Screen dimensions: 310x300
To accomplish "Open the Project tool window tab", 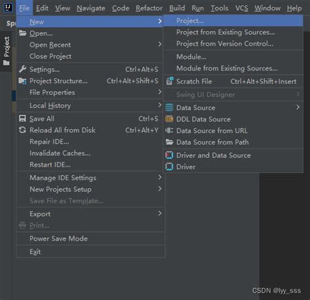I will 7,51.
